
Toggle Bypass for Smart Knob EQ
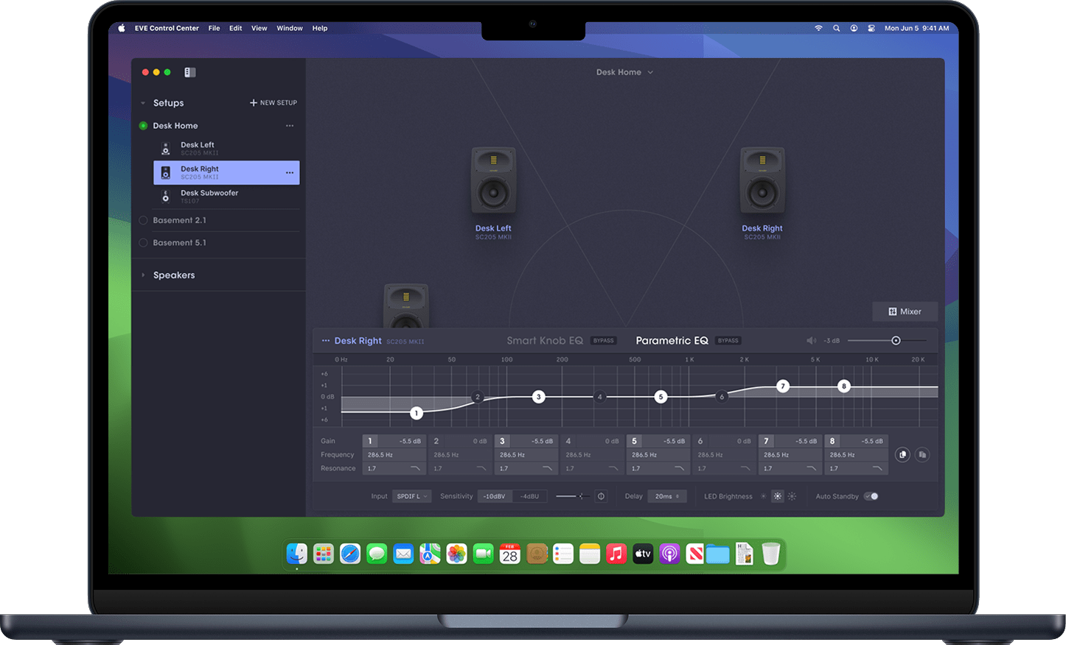pos(604,340)
